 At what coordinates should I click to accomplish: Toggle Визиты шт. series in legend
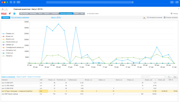8,39
